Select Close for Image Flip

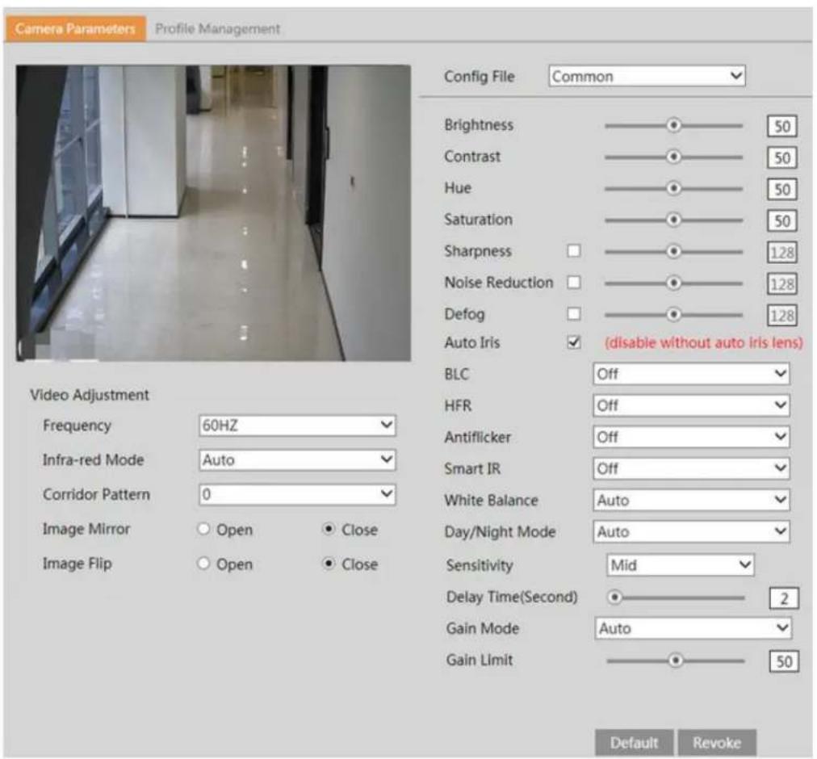click(329, 564)
